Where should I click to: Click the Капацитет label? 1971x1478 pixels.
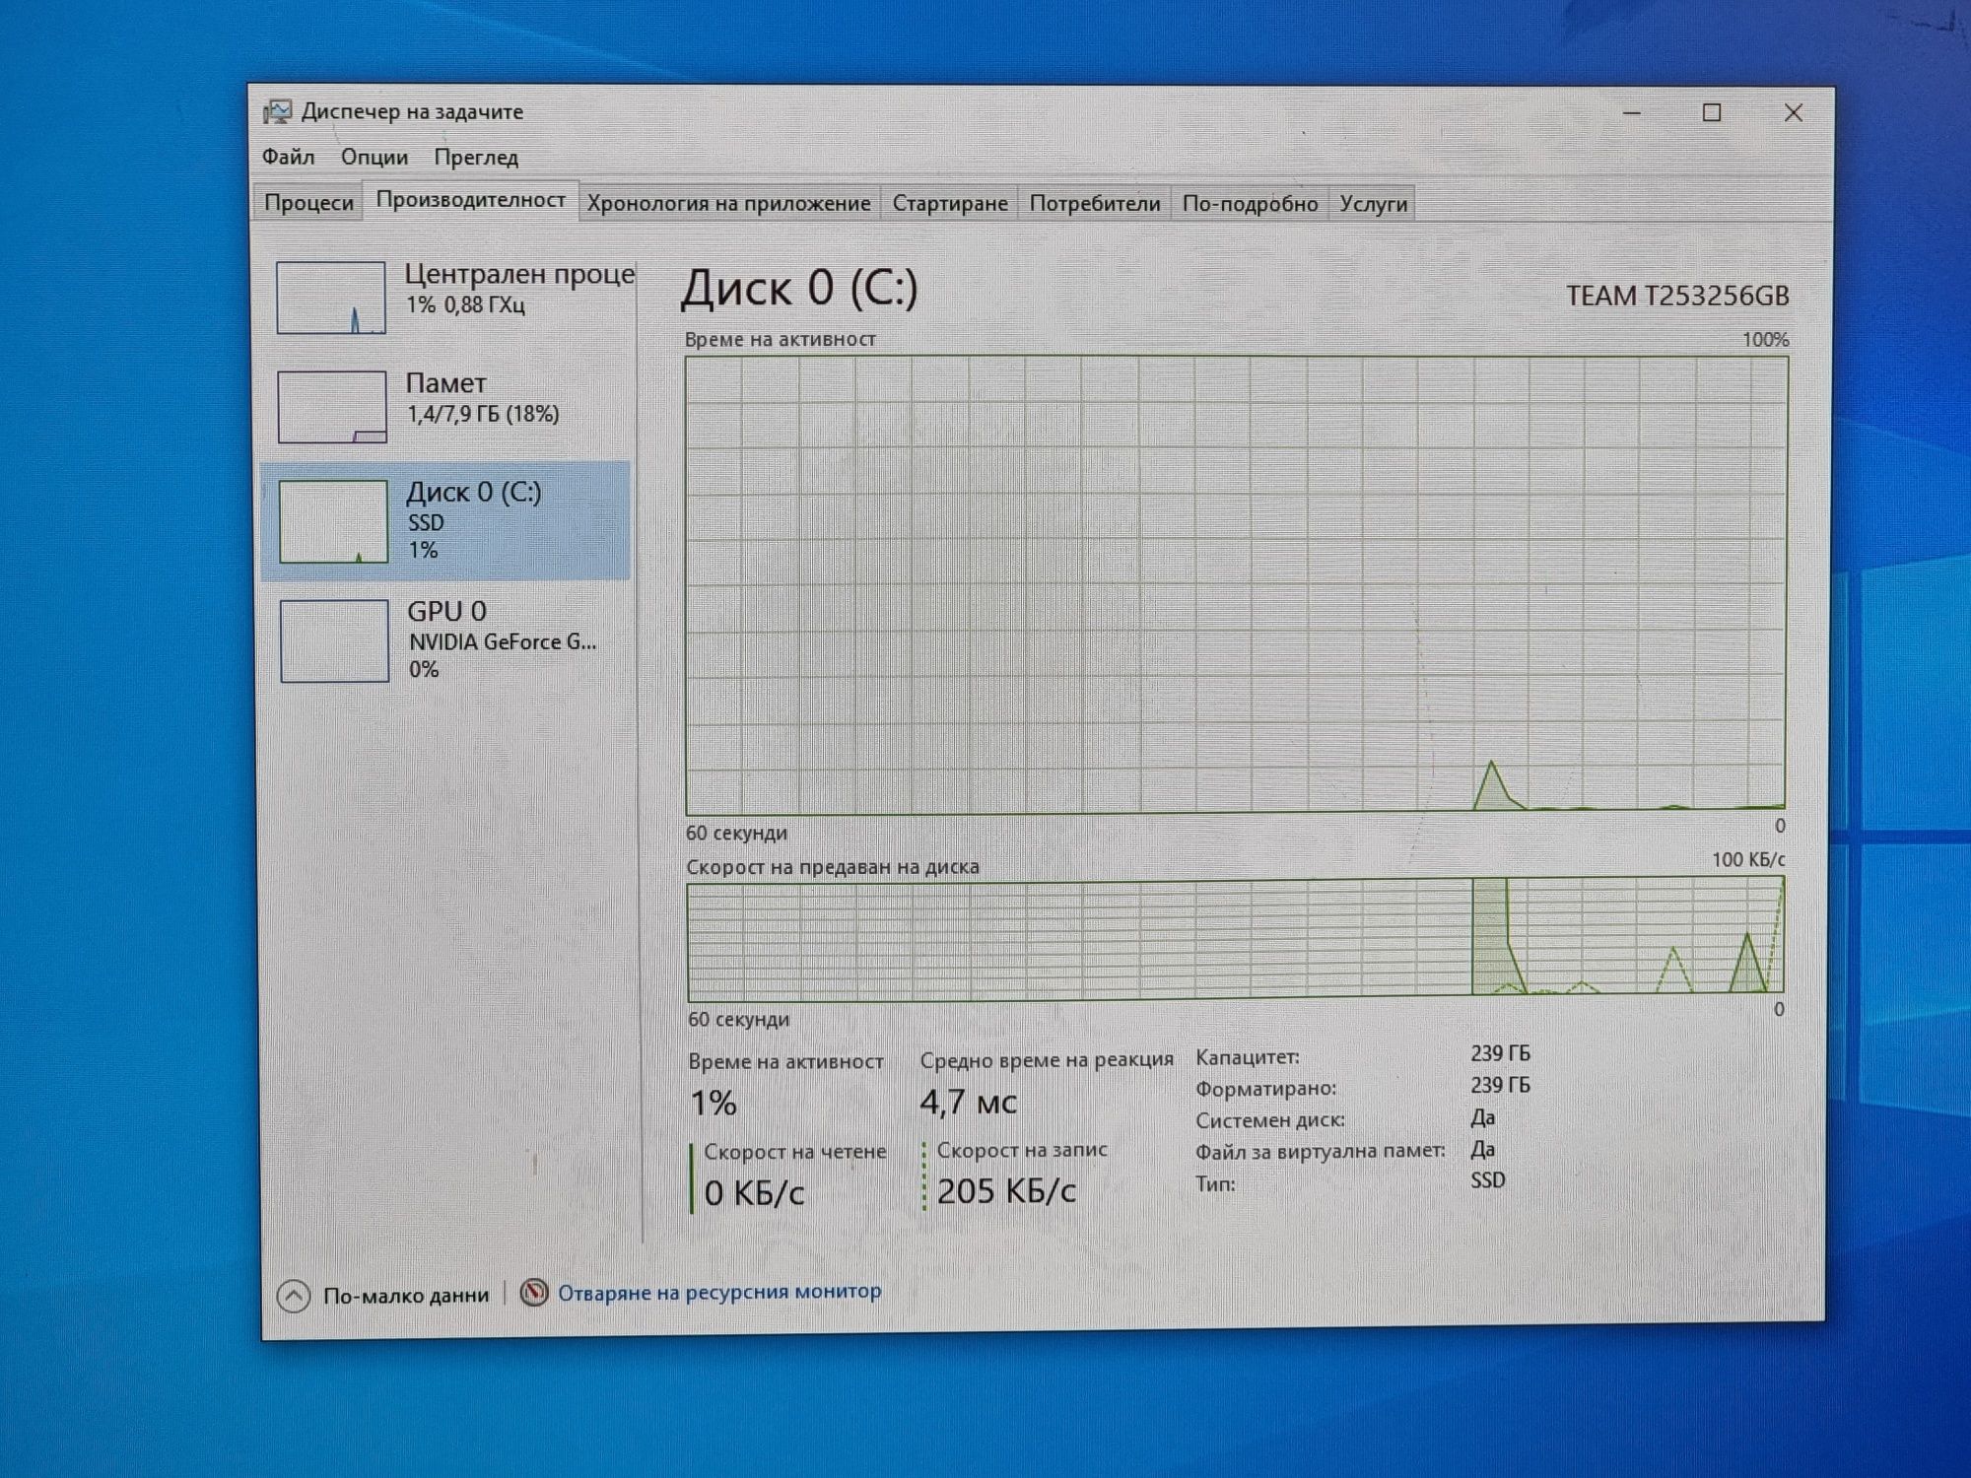[x=1248, y=1057]
